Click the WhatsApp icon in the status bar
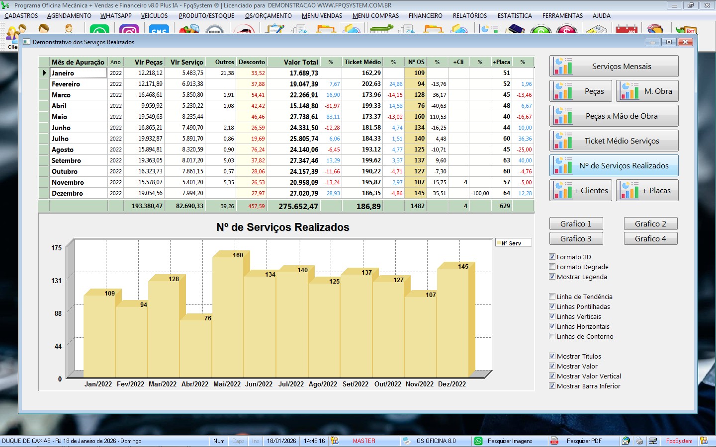This screenshot has height=447, width=716. pyautogui.click(x=478, y=441)
